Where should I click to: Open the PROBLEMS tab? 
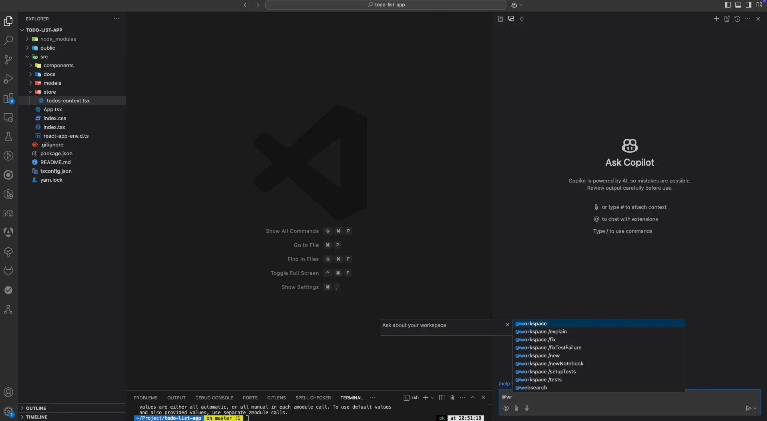pos(145,397)
